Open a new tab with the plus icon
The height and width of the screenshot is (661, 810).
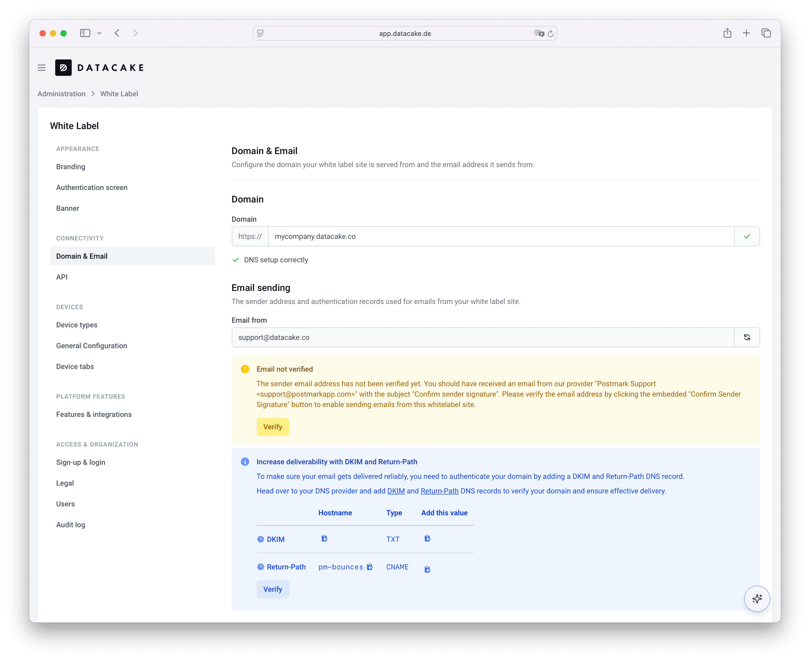pos(747,33)
